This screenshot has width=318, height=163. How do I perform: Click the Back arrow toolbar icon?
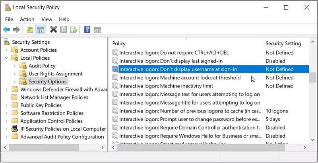click(x=6, y=30)
